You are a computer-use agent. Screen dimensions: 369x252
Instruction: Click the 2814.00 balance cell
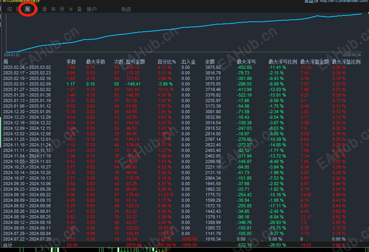(213, 134)
